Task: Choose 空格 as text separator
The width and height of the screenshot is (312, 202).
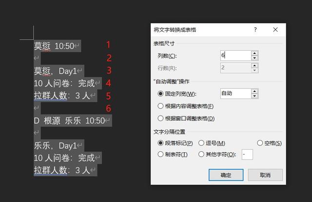Action: (x=259, y=143)
